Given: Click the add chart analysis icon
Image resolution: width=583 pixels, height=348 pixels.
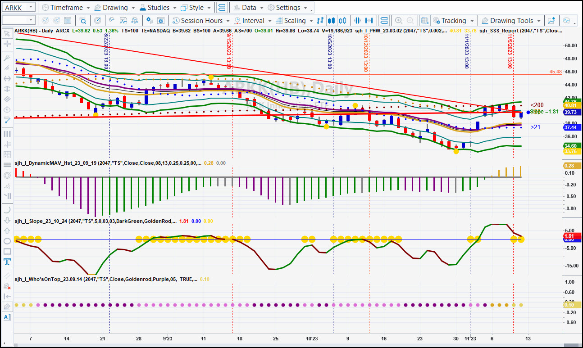Looking at the screenshot, I should tap(551, 21).
